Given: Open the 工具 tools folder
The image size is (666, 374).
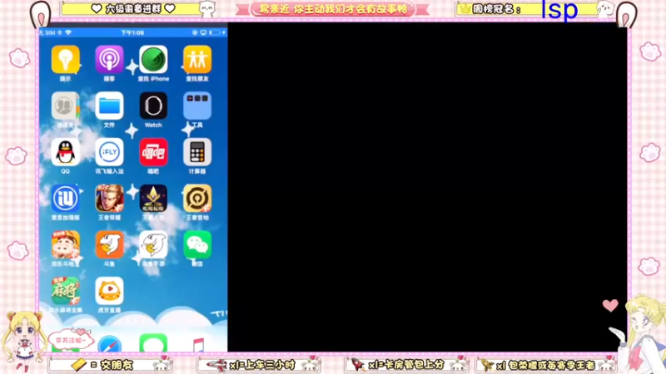Looking at the screenshot, I should point(197,106).
